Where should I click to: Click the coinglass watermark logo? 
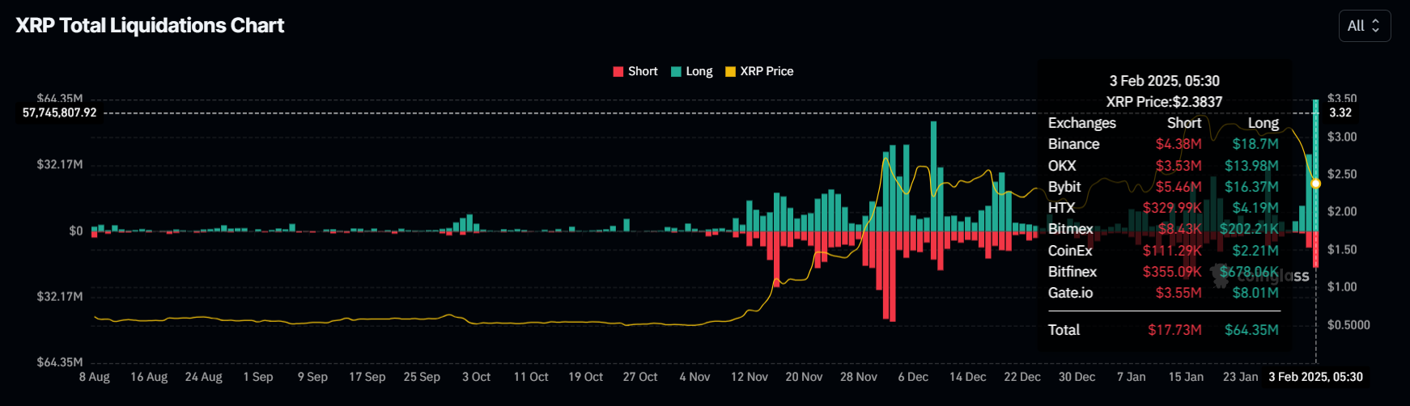click(x=1259, y=274)
